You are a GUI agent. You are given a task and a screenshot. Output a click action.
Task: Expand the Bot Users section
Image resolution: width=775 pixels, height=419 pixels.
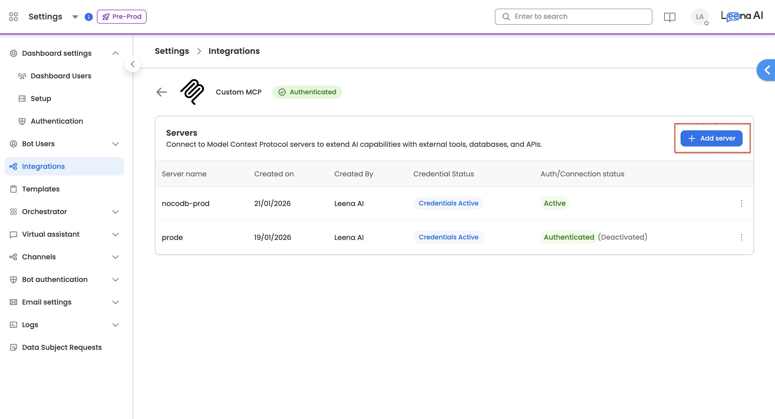[x=115, y=144]
